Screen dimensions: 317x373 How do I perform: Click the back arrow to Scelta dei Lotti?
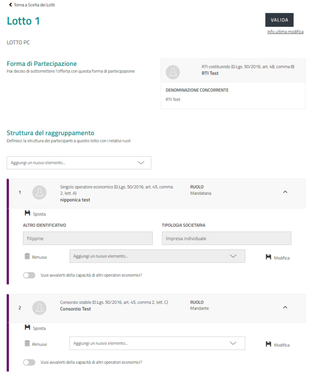(x=10, y=4)
